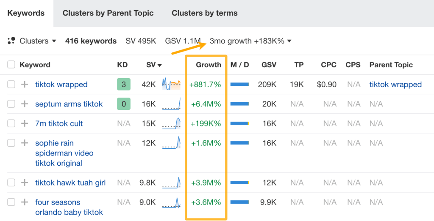
Task: Open the Clusters by terms tab
Action: click(205, 13)
